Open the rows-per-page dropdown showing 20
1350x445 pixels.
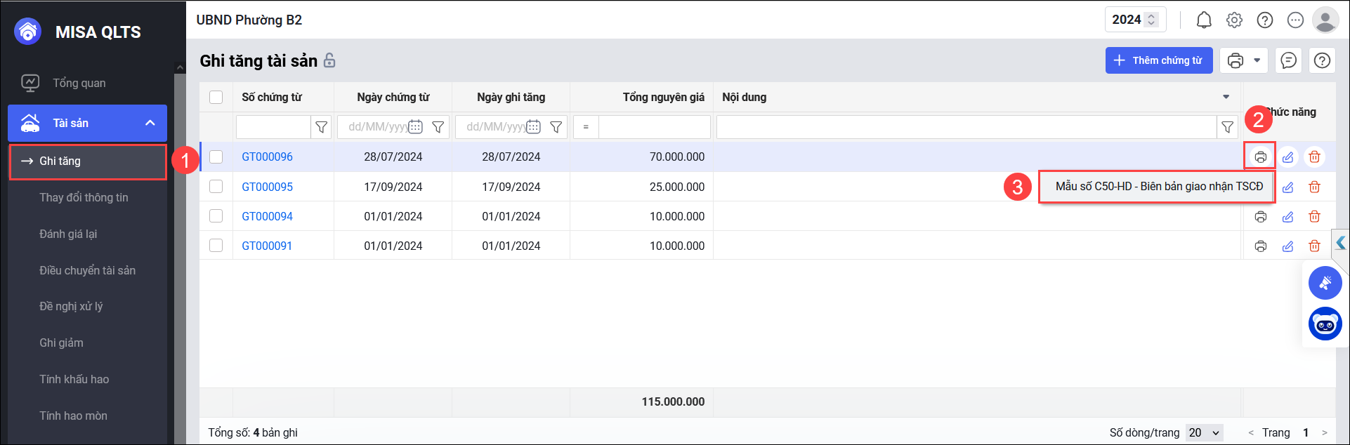point(1204,432)
